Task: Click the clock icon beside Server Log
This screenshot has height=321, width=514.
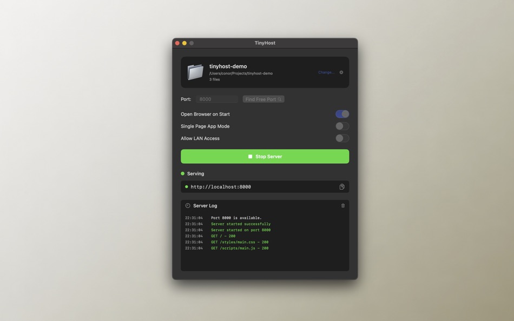Action: pos(188,205)
